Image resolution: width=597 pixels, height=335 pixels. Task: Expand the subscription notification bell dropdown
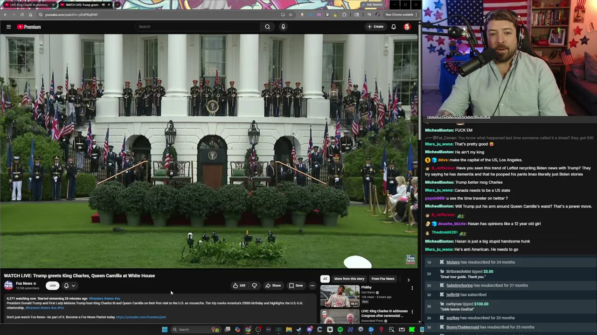(69, 286)
